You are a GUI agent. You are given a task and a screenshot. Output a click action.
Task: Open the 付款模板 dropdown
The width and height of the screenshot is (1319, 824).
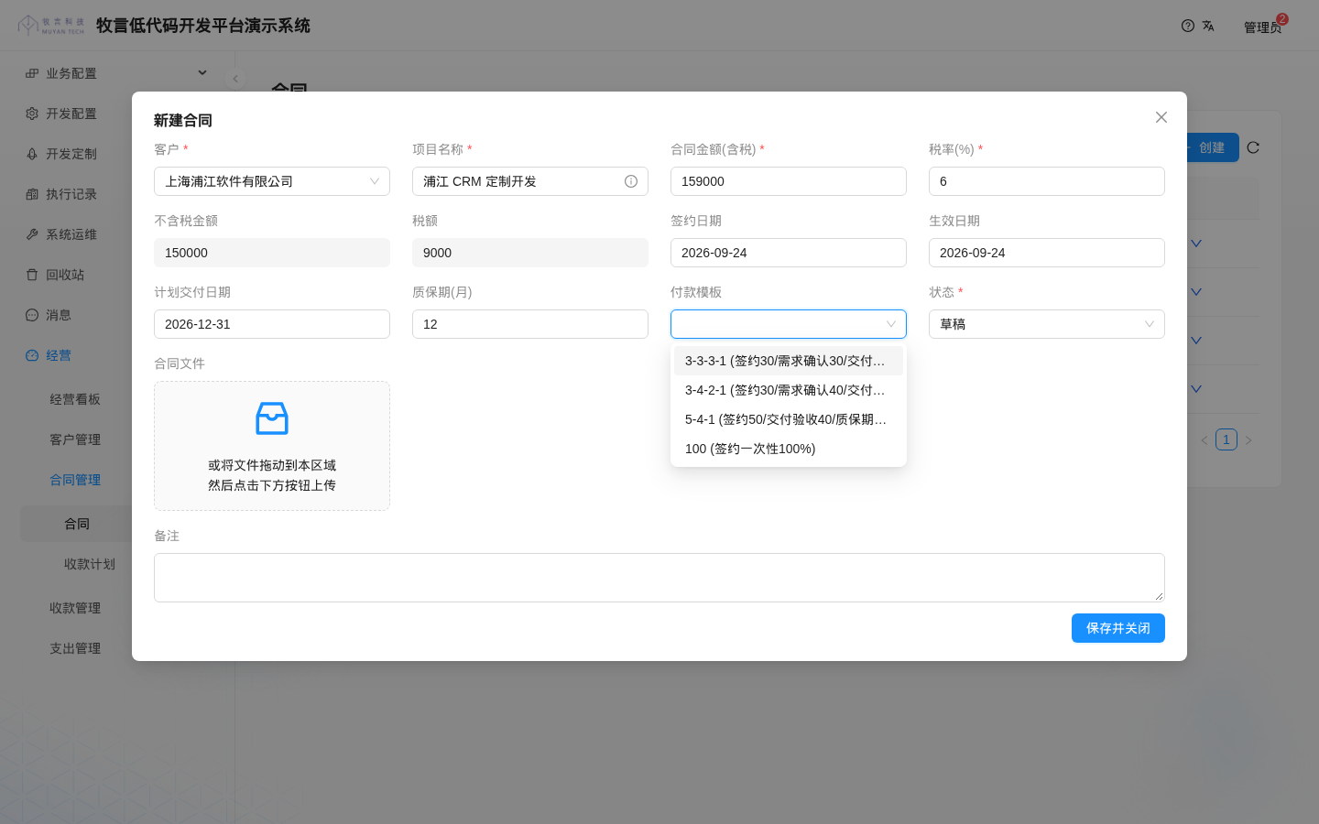pos(789,324)
